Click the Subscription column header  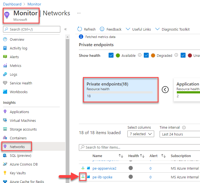181,156
